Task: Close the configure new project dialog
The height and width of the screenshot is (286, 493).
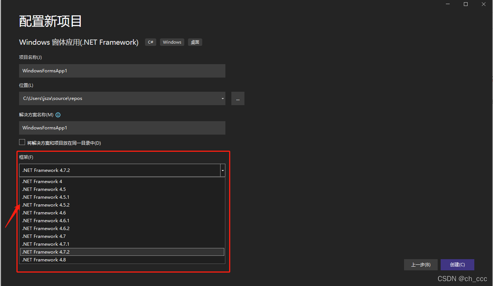Action: pyautogui.click(x=484, y=4)
